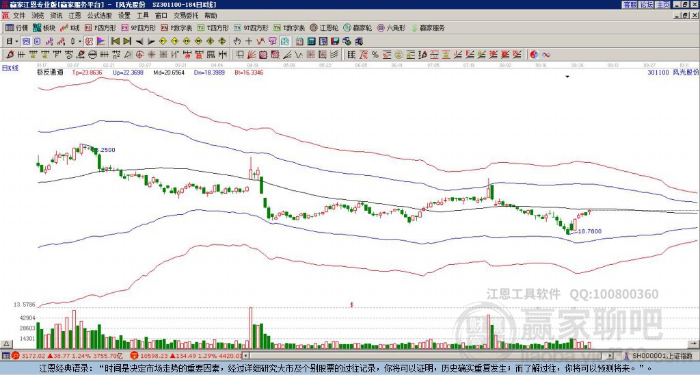Image resolution: width=700 pixels, height=375 pixels.
Task: Open the 板块 sector view
Action: pos(44,27)
